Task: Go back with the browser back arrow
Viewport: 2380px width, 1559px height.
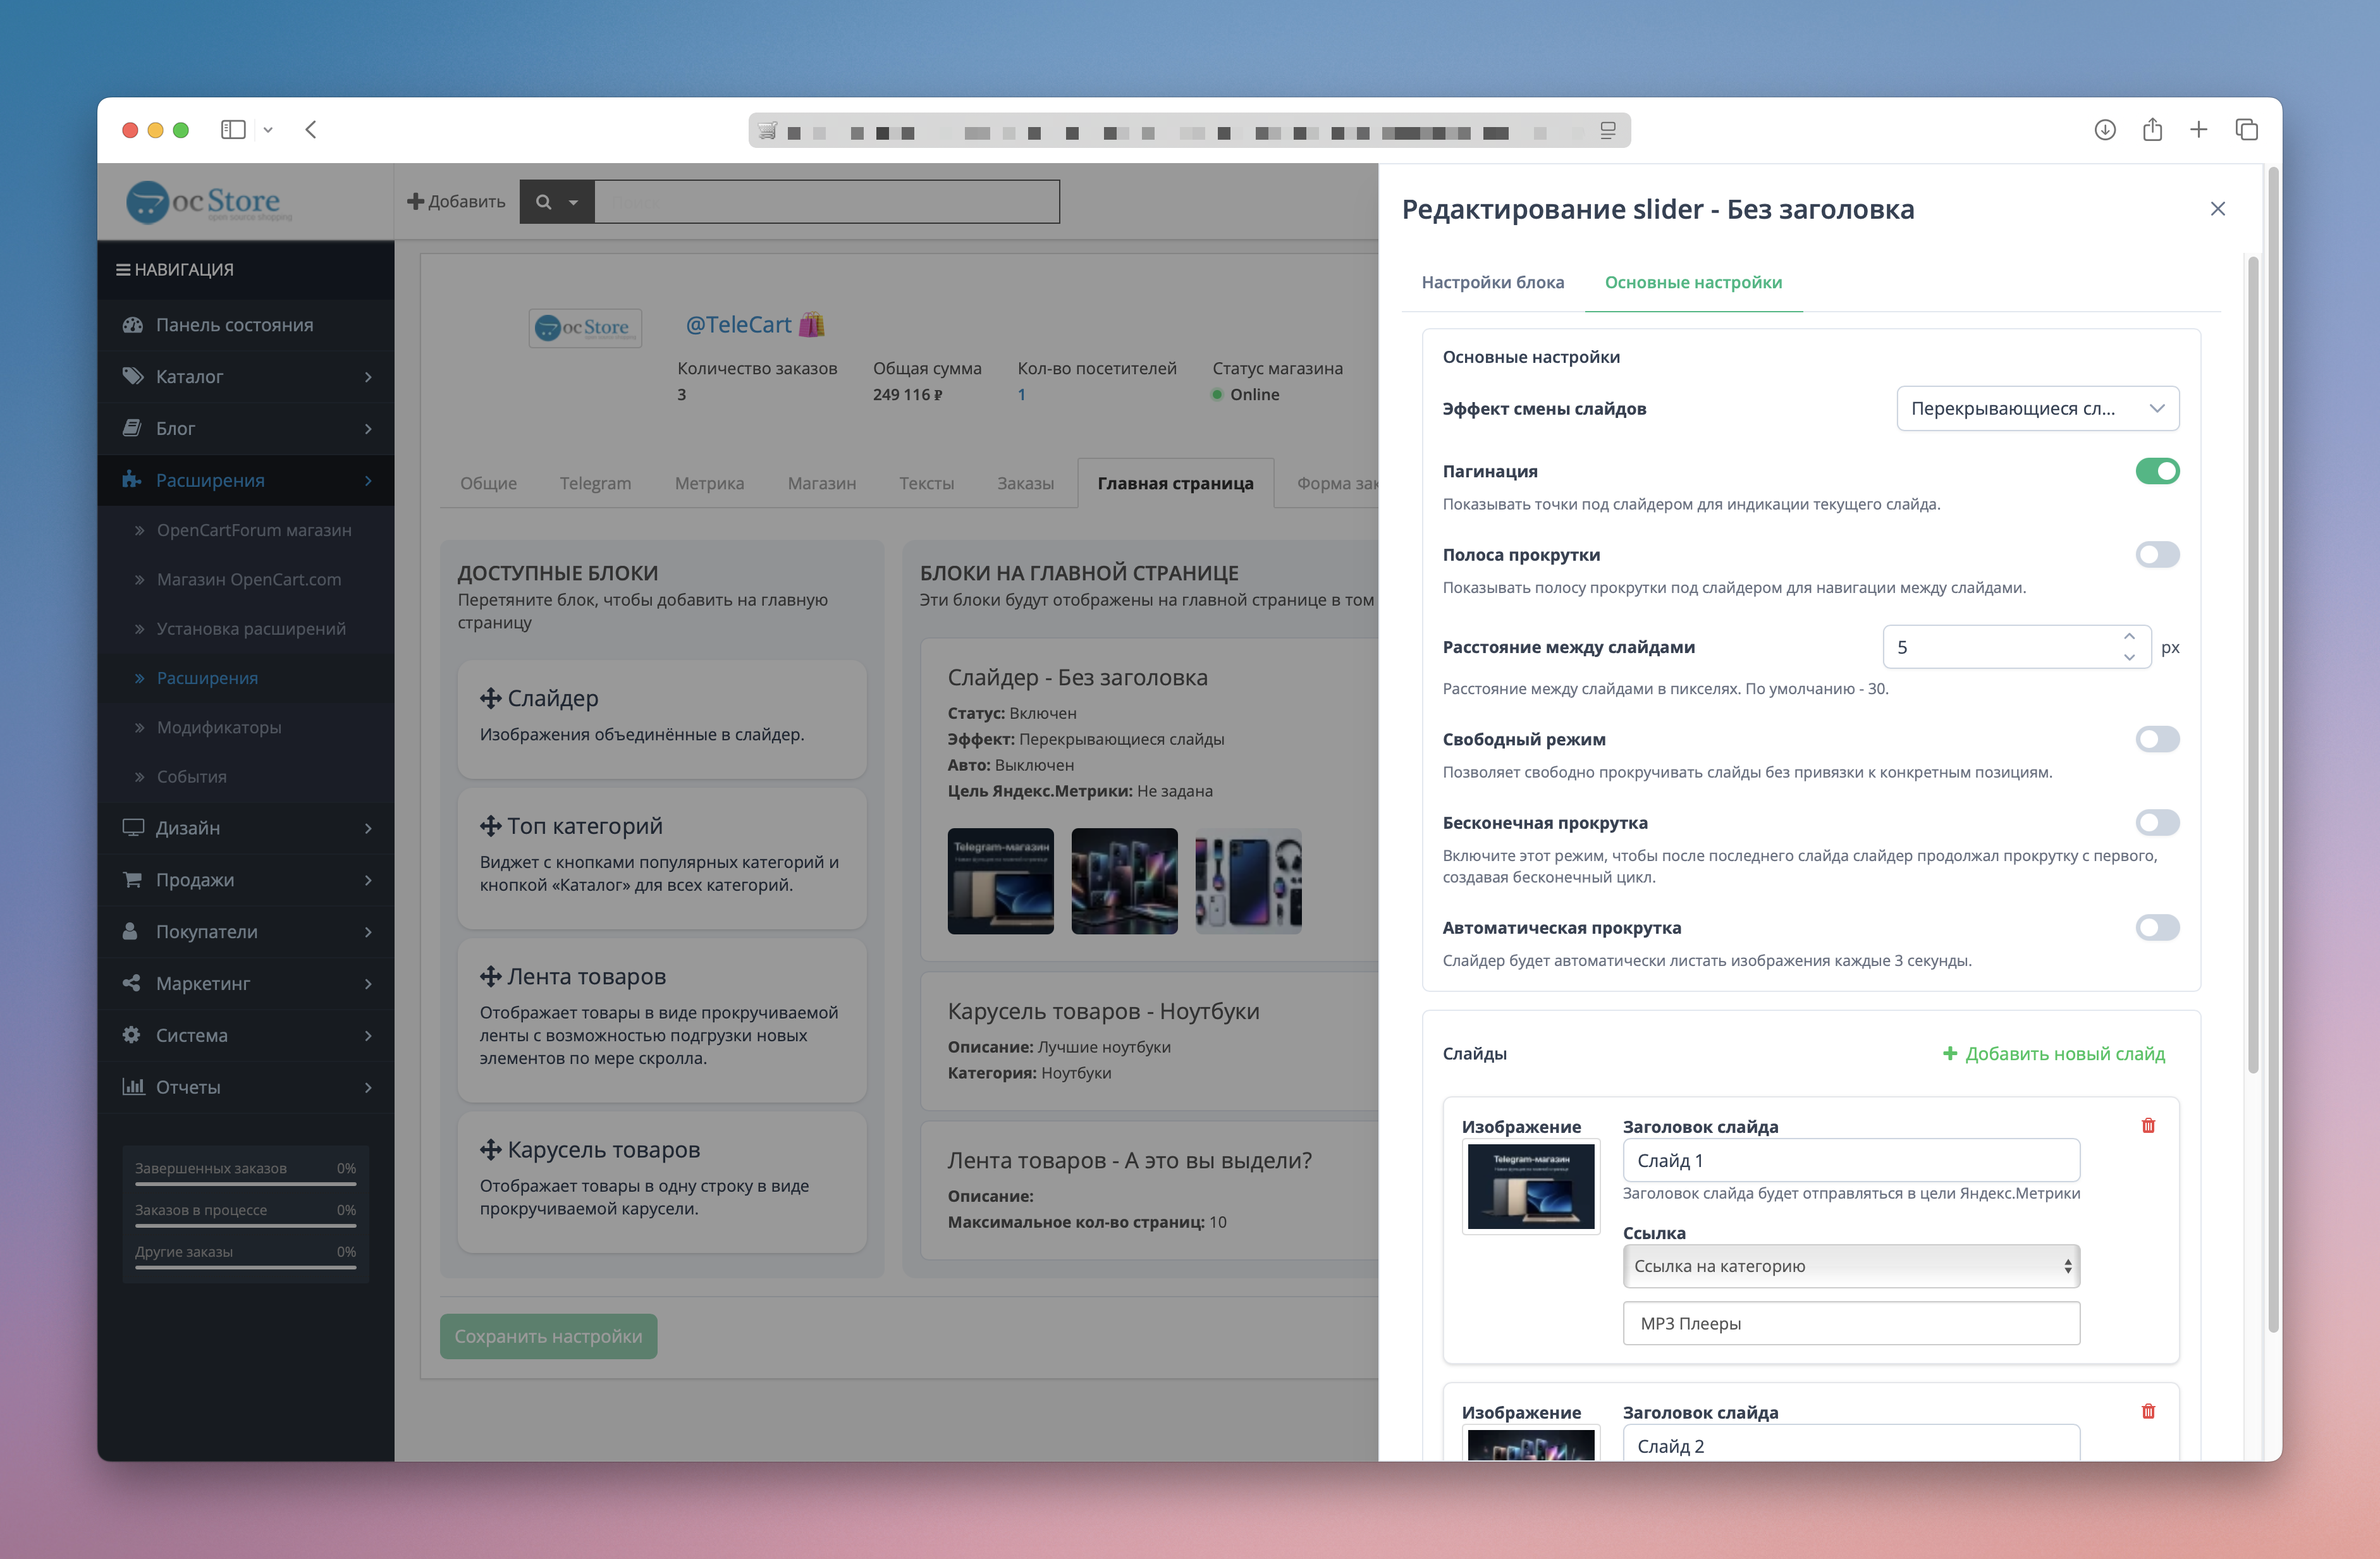Action: tap(311, 130)
